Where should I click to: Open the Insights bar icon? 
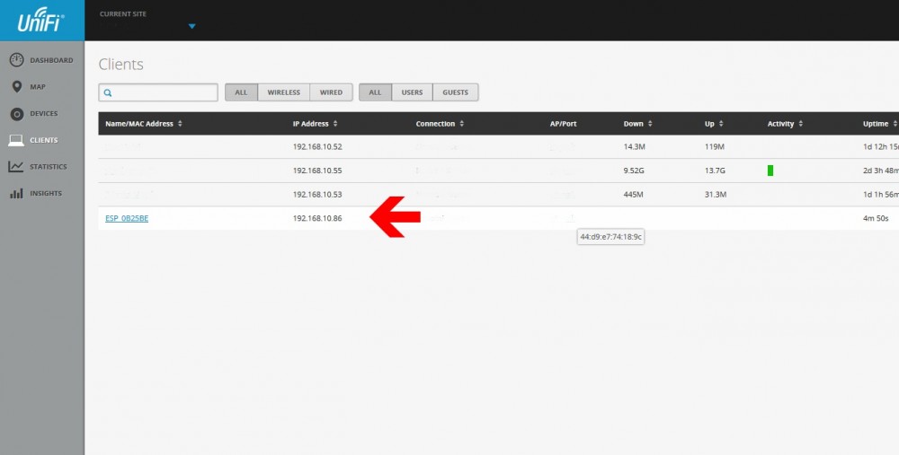coord(16,193)
